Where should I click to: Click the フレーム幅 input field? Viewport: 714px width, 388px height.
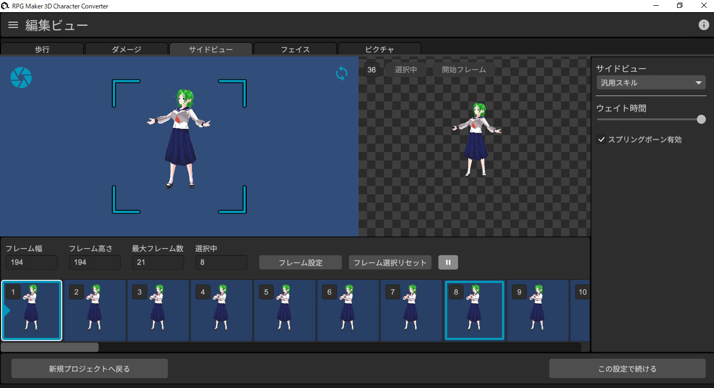(x=31, y=262)
